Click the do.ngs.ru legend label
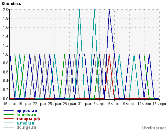Screen dimensions: 168x131 pyautogui.click(x=26, y=127)
